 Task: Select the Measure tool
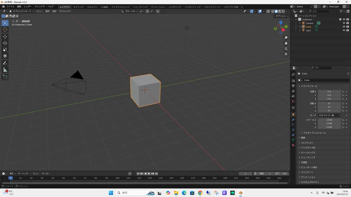(5, 70)
